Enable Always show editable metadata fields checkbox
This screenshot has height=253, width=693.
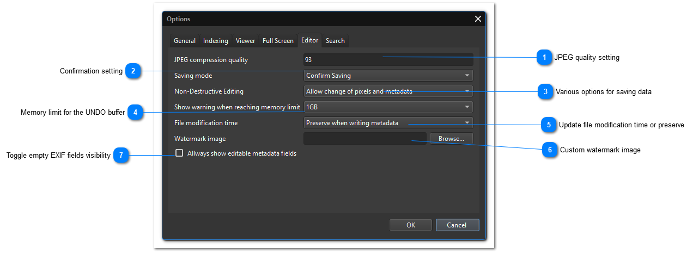point(179,153)
